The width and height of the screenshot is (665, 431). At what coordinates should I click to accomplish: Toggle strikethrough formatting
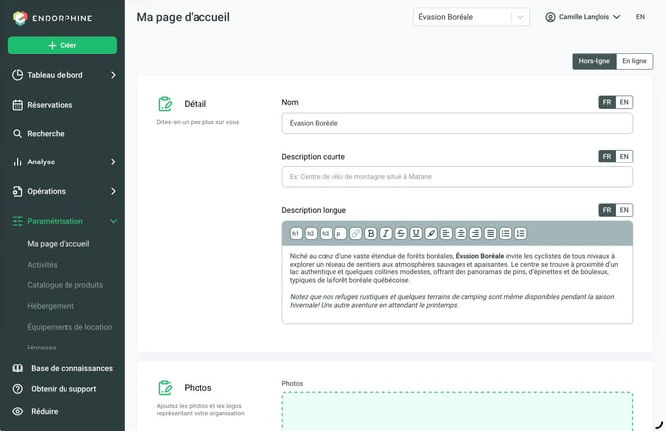pos(401,233)
